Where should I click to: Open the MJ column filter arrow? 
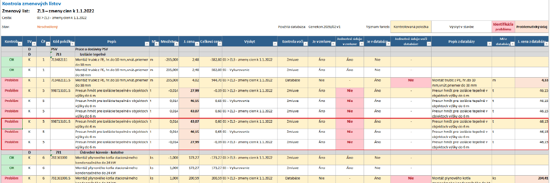tap(156, 44)
